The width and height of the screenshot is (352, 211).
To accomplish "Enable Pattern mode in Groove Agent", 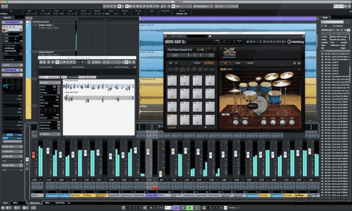I will coord(197,63).
